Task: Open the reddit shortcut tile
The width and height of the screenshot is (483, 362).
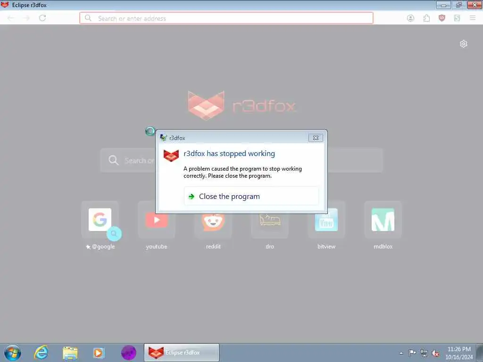Action: [x=213, y=220]
